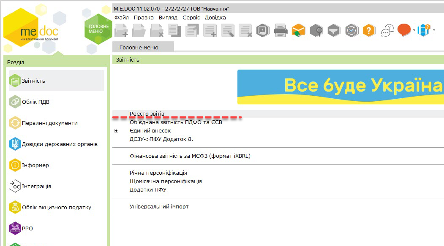
Task: Expand the Єдиний внесок tree item
Action: click(x=116, y=131)
